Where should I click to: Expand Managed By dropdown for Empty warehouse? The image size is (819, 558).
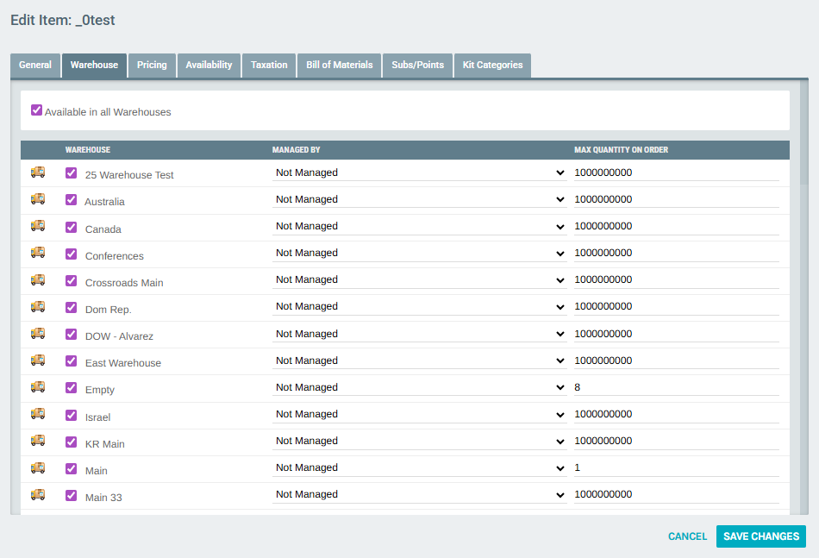[x=419, y=387]
